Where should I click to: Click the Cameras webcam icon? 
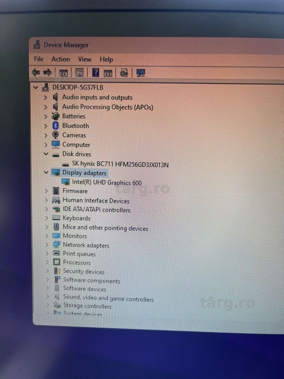pos(55,135)
